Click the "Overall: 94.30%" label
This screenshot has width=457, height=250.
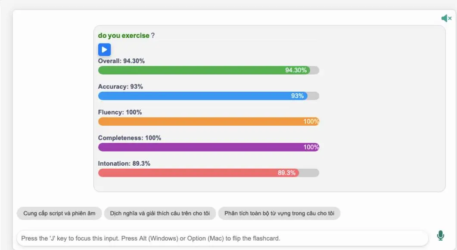tap(121, 61)
